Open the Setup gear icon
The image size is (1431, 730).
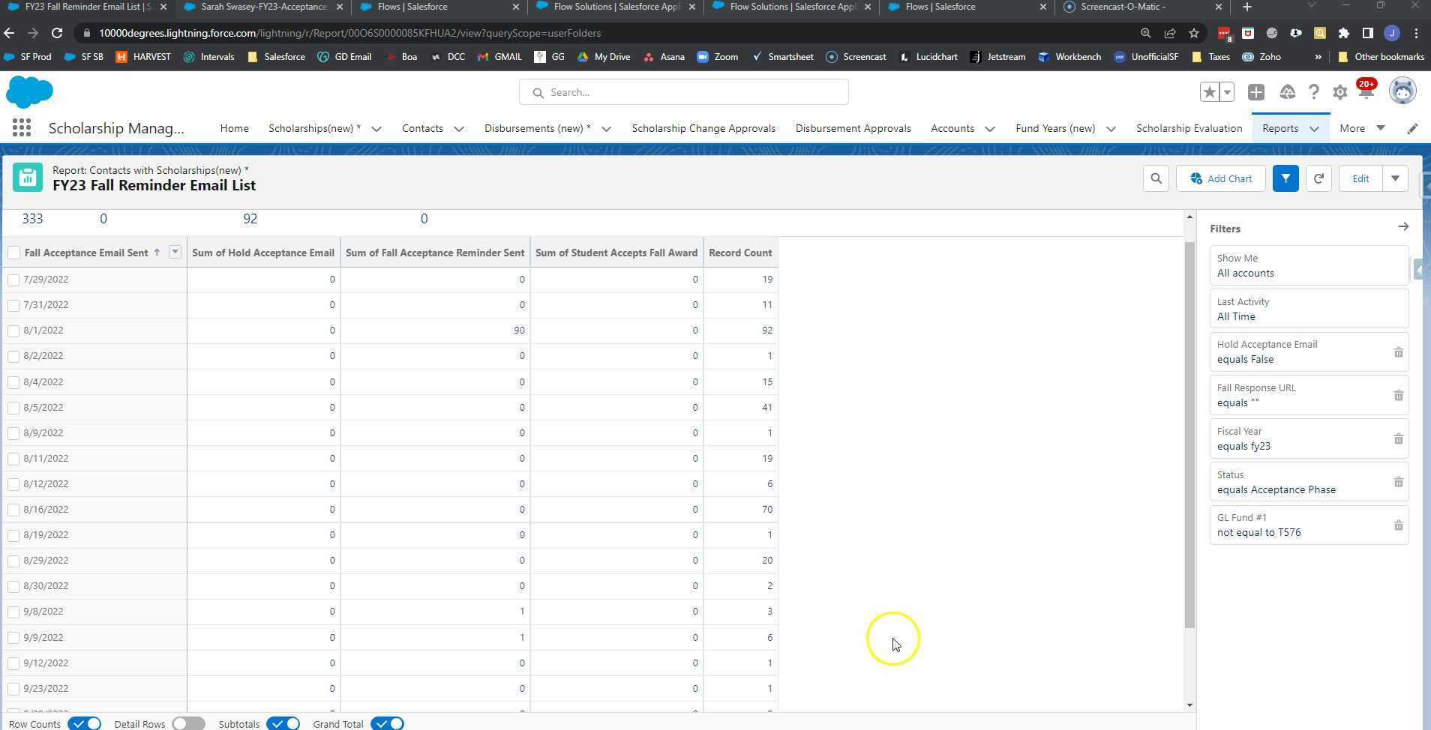pyautogui.click(x=1339, y=92)
